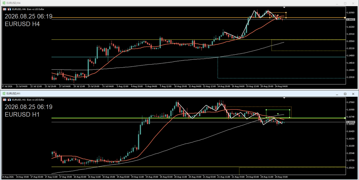
Task: Click the 1.16900 price label in H1 chart
Action: (x=351, y=110)
